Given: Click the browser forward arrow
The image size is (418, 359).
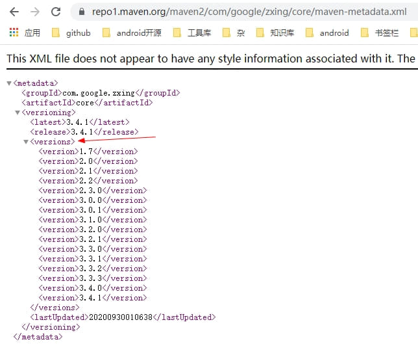Looking at the screenshot, I should [x=35, y=12].
